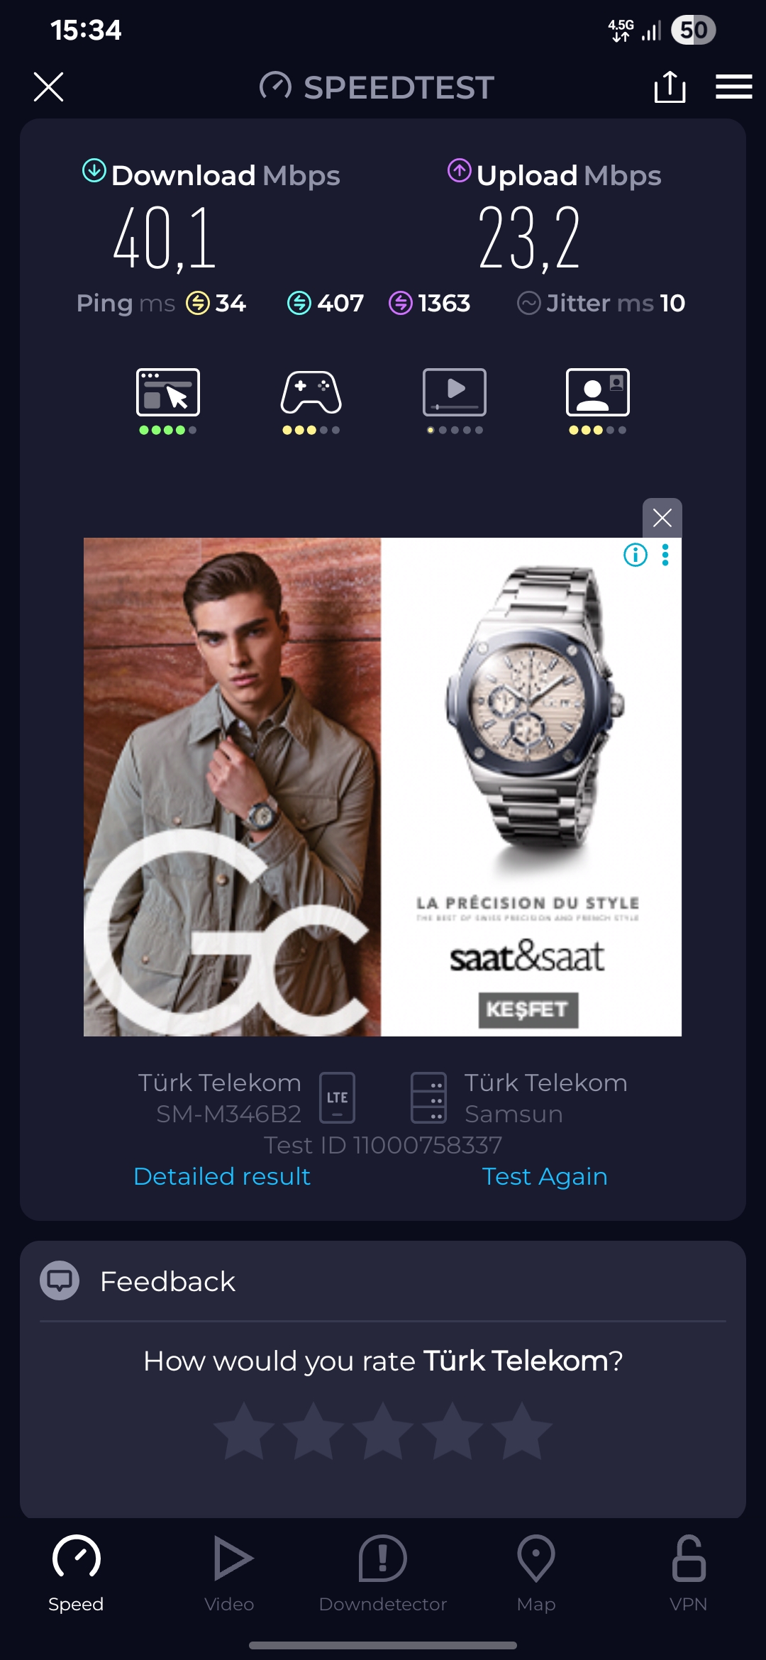This screenshot has width=766, height=1660.
Task: Open the ad info icon
Action: (x=635, y=555)
